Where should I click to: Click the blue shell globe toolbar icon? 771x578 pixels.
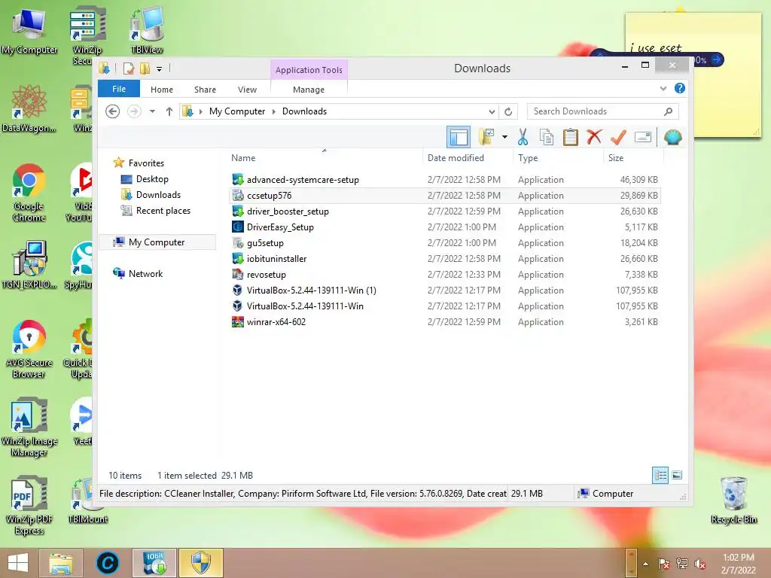[x=672, y=137]
